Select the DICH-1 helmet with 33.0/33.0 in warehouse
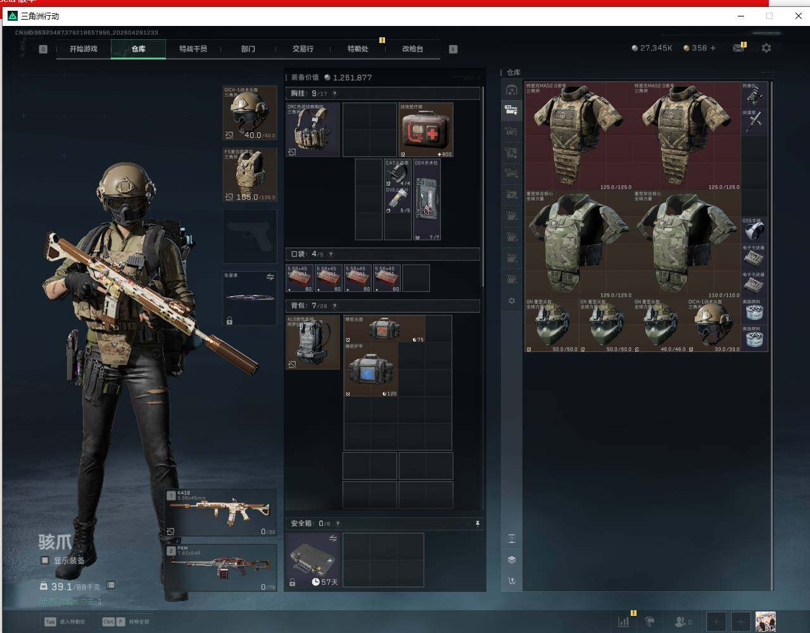 (x=714, y=325)
